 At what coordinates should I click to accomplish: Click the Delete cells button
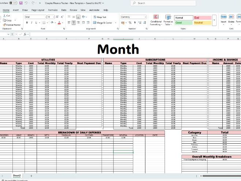231,20
